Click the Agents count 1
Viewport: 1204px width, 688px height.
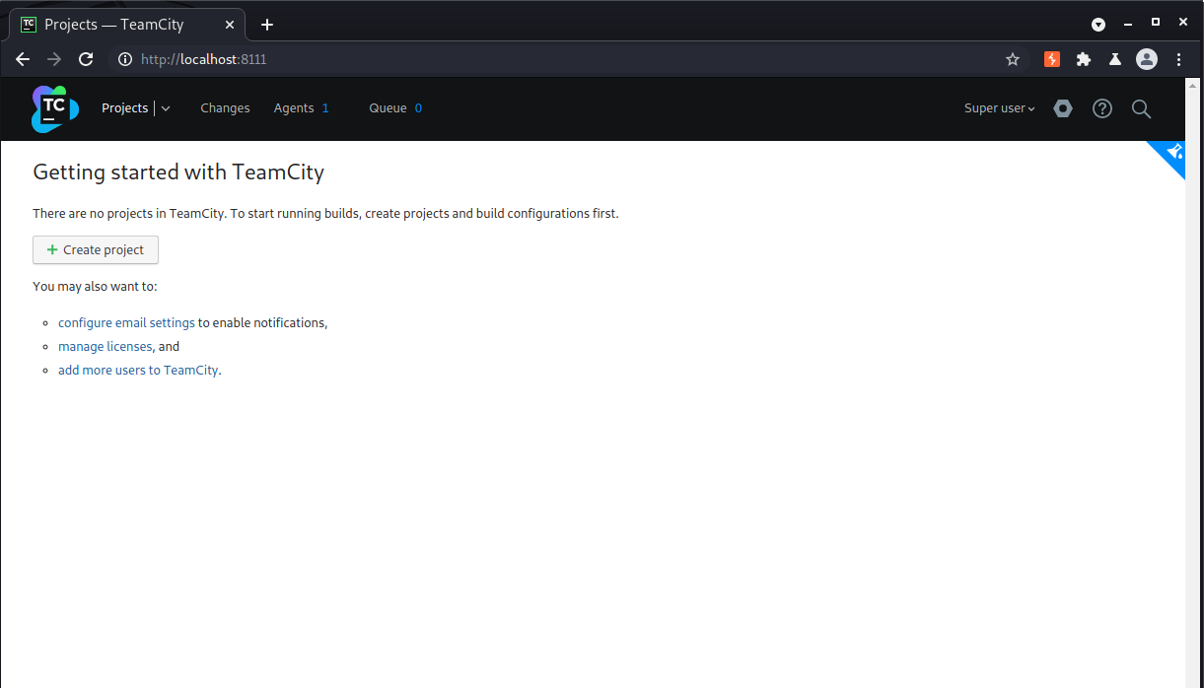(x=325, y=108)
